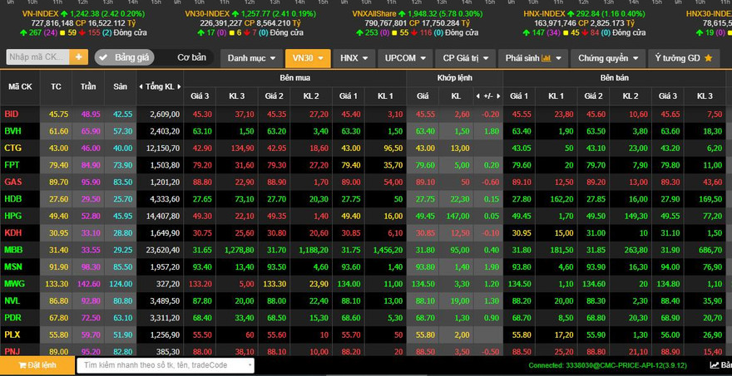Open the UPCOM dropdown list
The image size is (732, 376).
tap(406, 58)
